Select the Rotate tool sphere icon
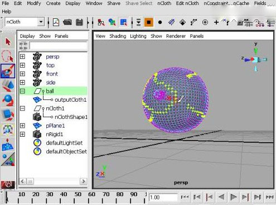Screen dimensions: 276x205 click(8, 101)
